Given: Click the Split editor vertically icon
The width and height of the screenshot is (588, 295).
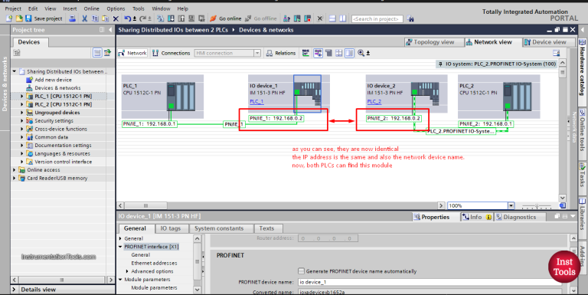Looking at the screenshot, I should pos(343,18).
